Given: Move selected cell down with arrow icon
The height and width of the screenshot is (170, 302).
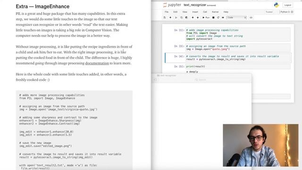Looking at the screenshot, I should pos(198,17).
